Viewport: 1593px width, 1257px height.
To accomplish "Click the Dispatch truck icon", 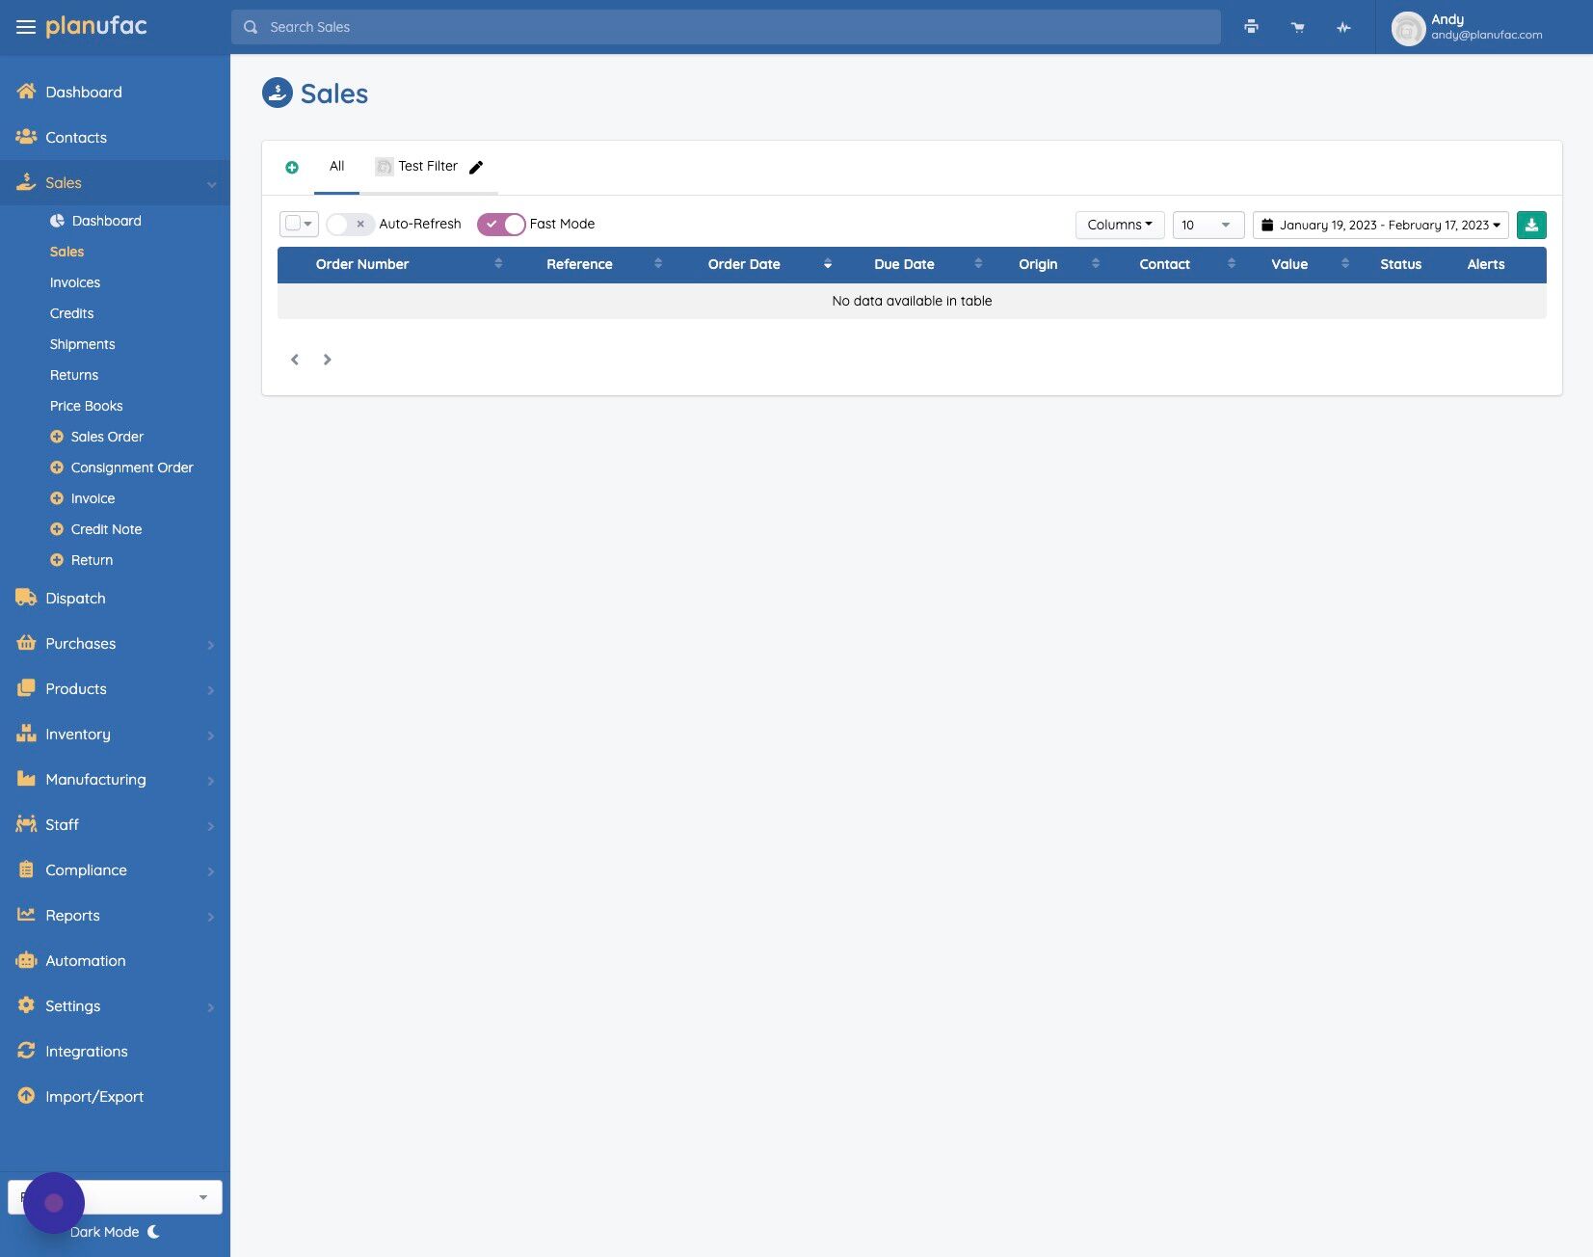I will pyautogui.click(x=26, y=598).
